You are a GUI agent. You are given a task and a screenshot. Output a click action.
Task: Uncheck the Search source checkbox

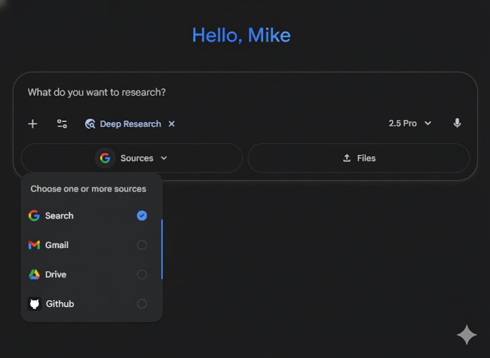tap(142, 216)
